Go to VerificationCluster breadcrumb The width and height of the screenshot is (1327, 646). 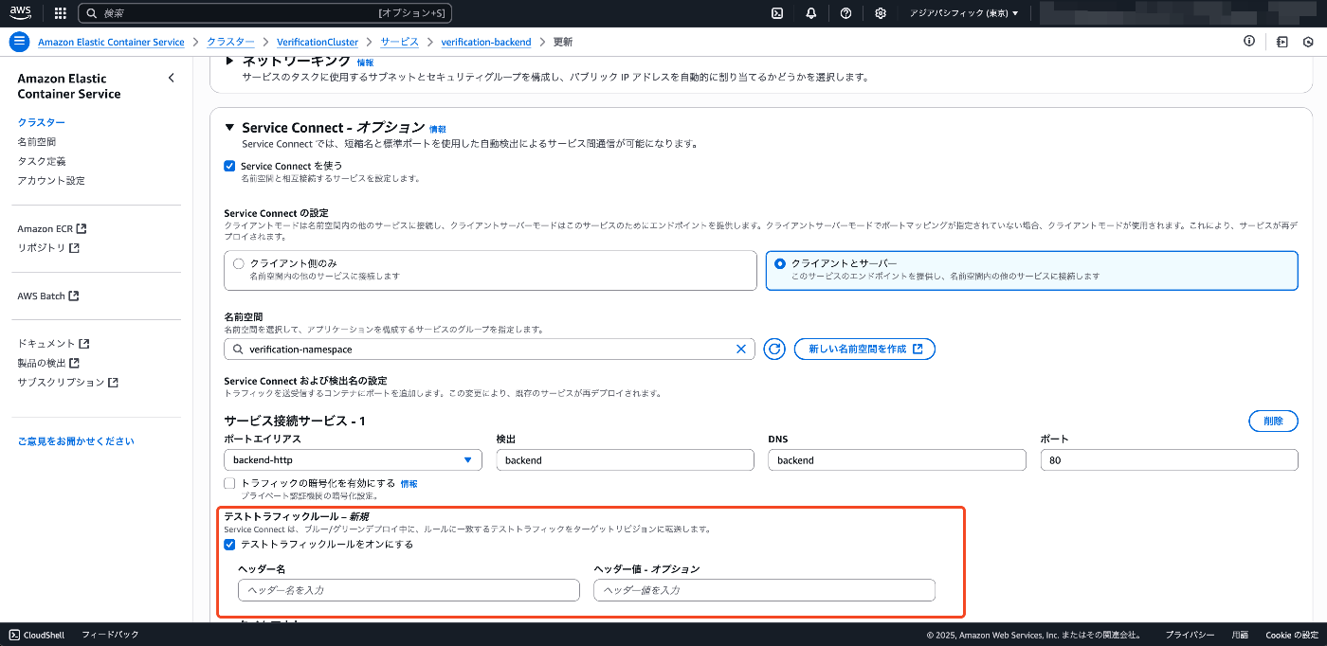318,43
